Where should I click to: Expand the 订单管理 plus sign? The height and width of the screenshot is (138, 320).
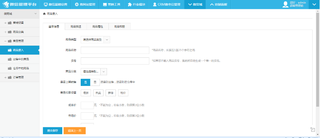coord(5,77)
